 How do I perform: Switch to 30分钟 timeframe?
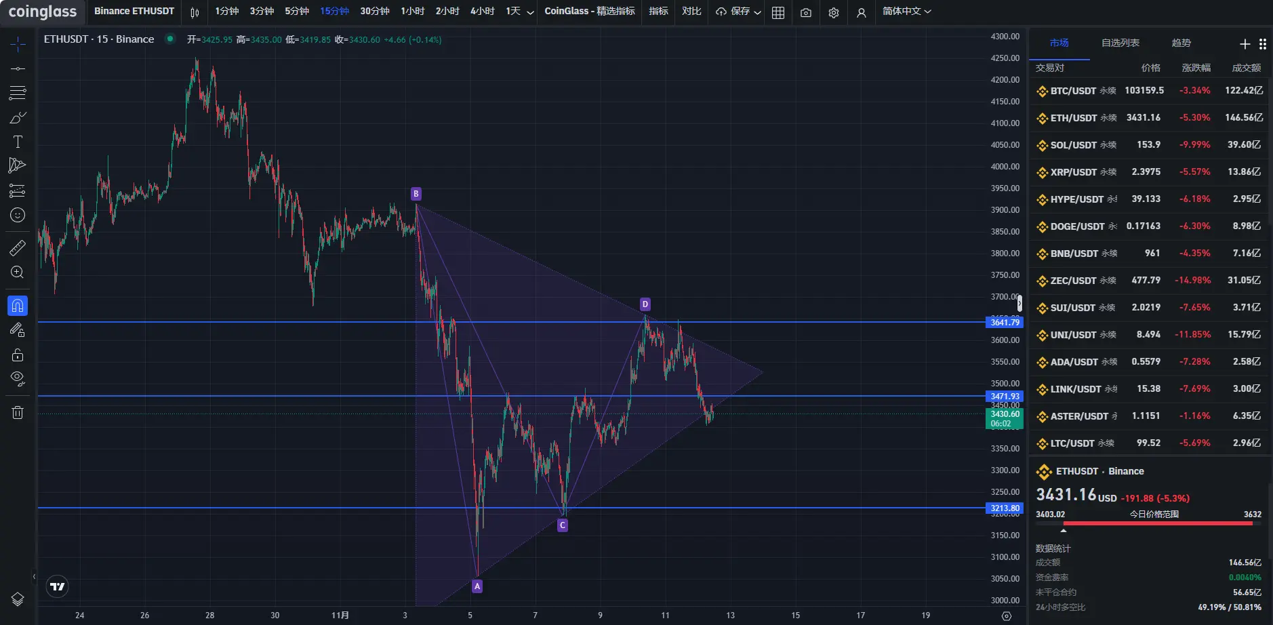pyautogui.click(x=375, y=12)
